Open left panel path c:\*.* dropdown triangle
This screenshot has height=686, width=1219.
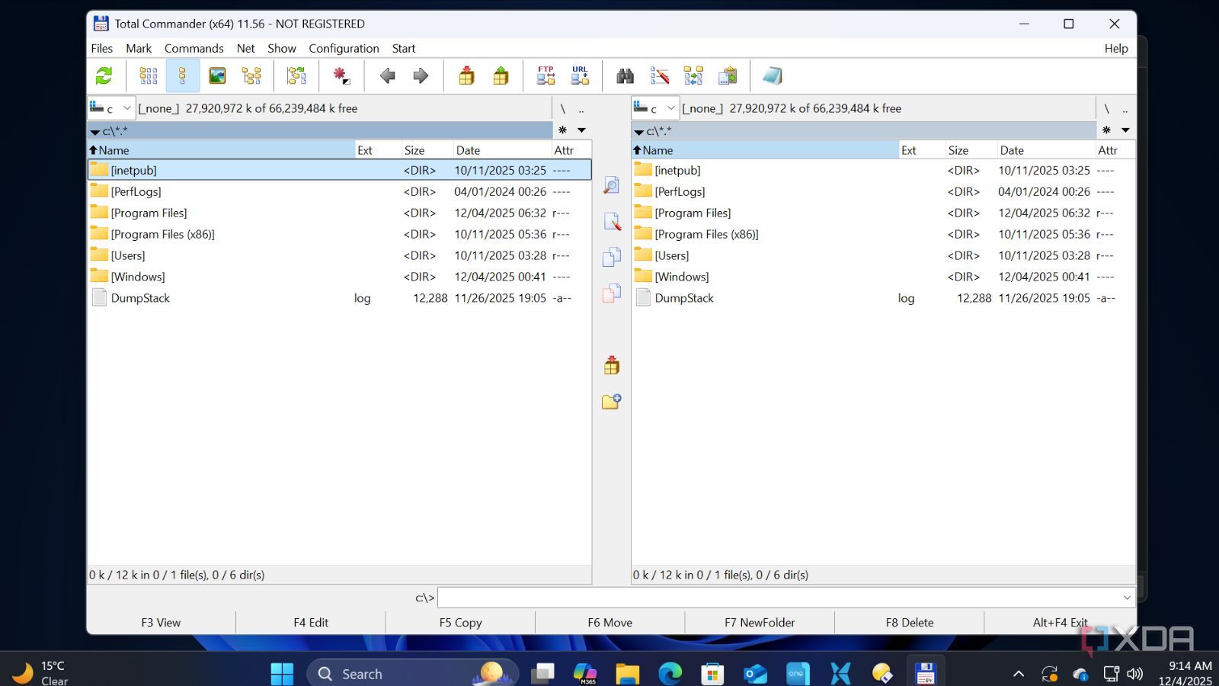tap(94, 132)
